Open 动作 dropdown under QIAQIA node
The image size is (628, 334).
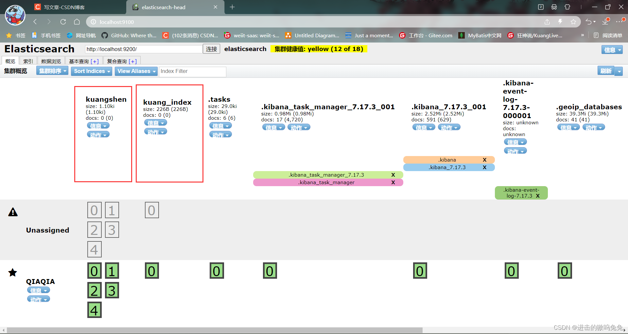pyautogui.click(x=39, y=299)
